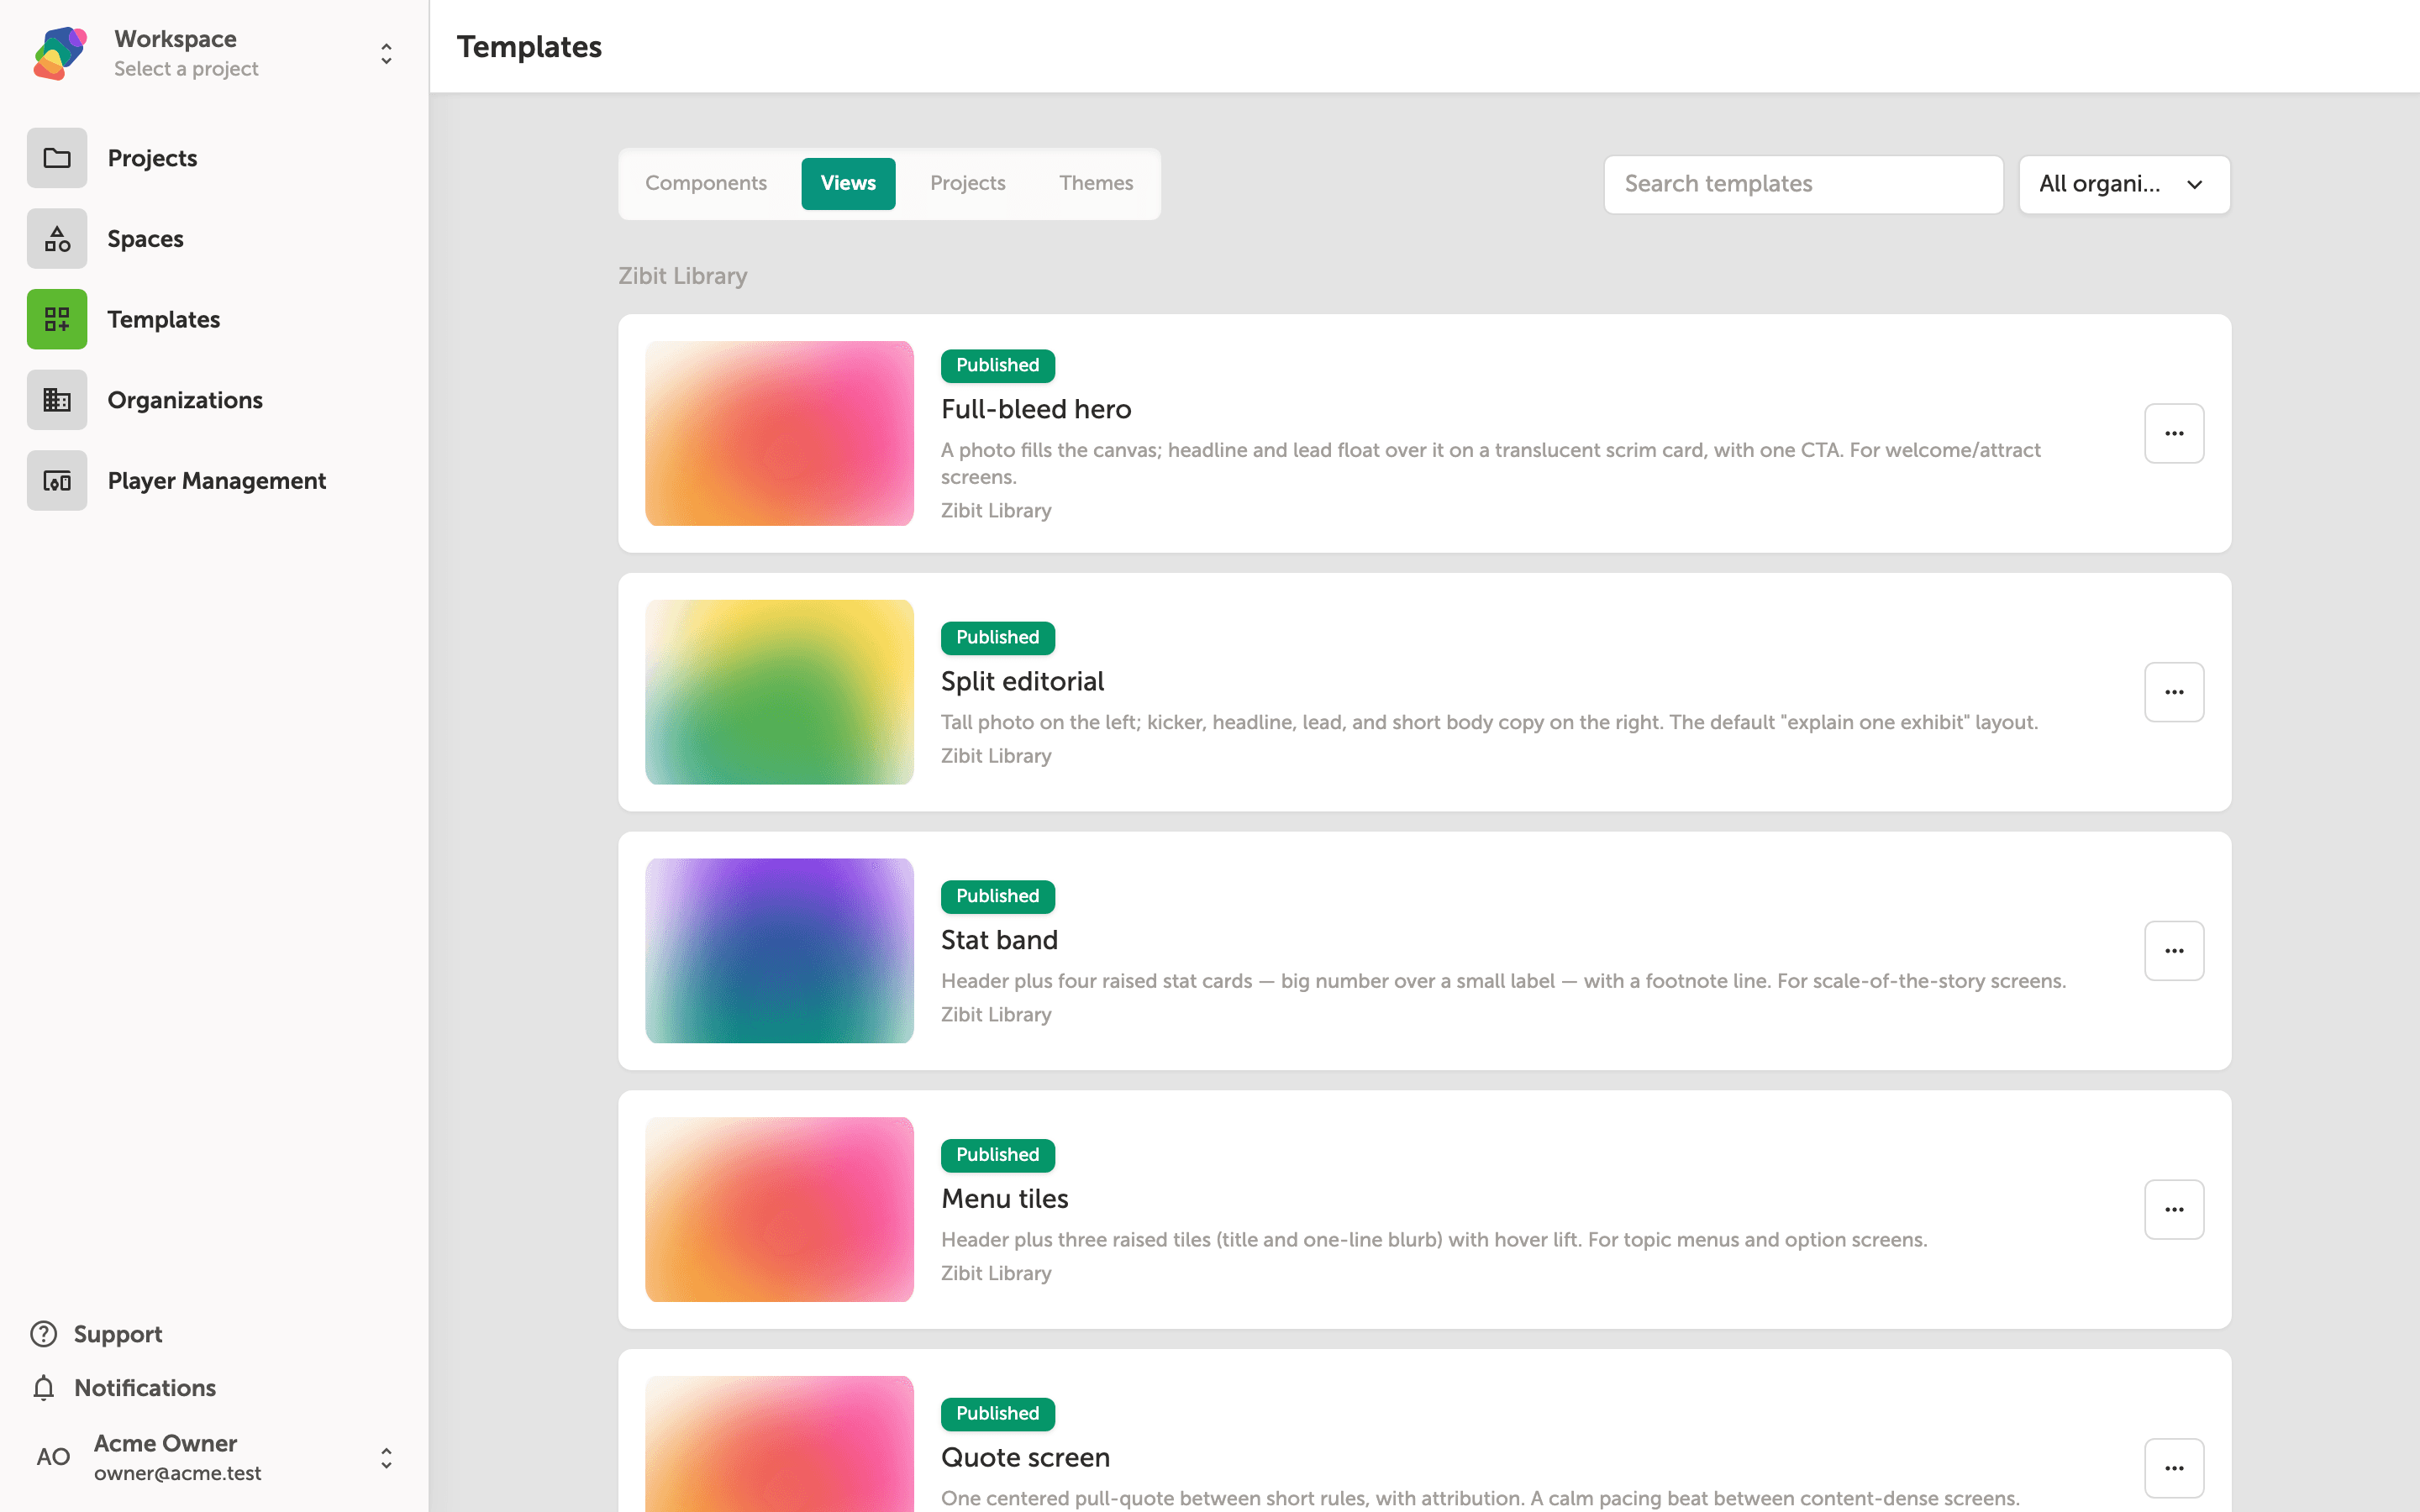This screenshot has height=1512, width=2420.
Task: Open the Notifications bell icon
Action: [43, 1388]
